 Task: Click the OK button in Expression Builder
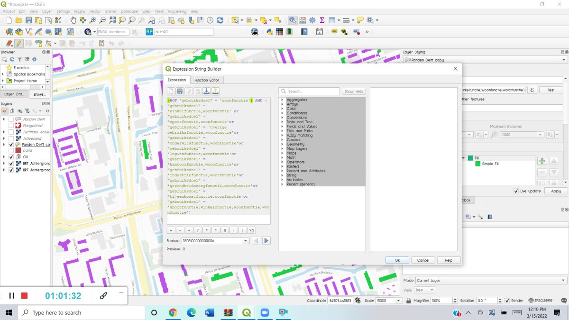397,260
